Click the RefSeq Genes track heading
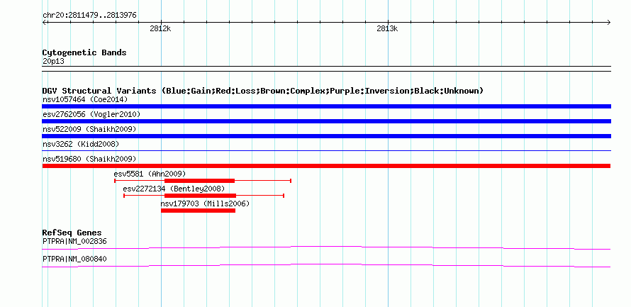The width and height of the screenshot is (631, 307). (72, 233)
